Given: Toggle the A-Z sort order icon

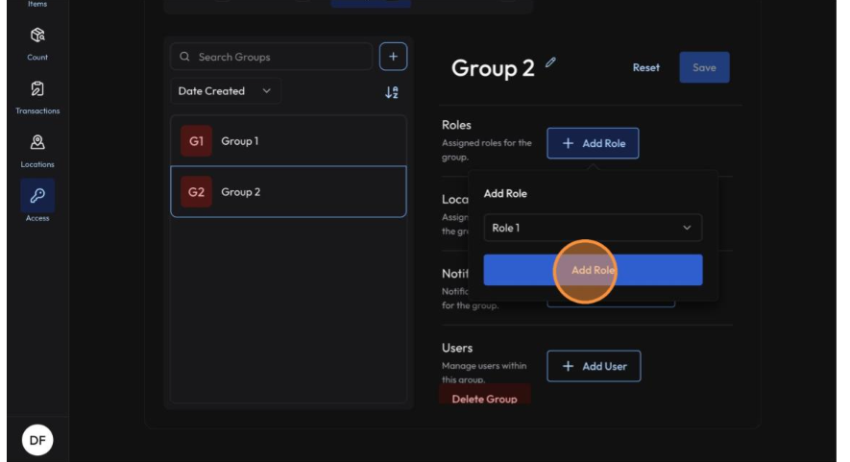Looking at the screenshot, I should pyautogui.click(x=392, y=92).
